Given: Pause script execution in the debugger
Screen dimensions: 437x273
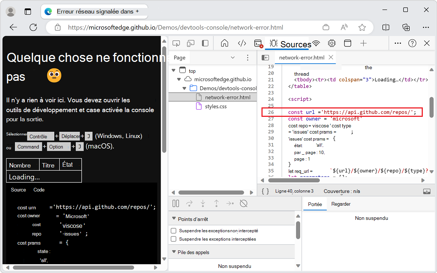Looking at the screenshot, I should click(x=176, y=203).
